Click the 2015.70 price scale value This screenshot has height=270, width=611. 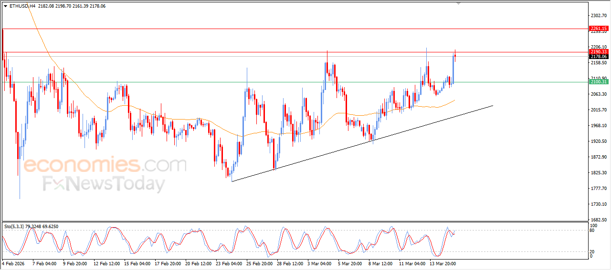coord(599,110)
